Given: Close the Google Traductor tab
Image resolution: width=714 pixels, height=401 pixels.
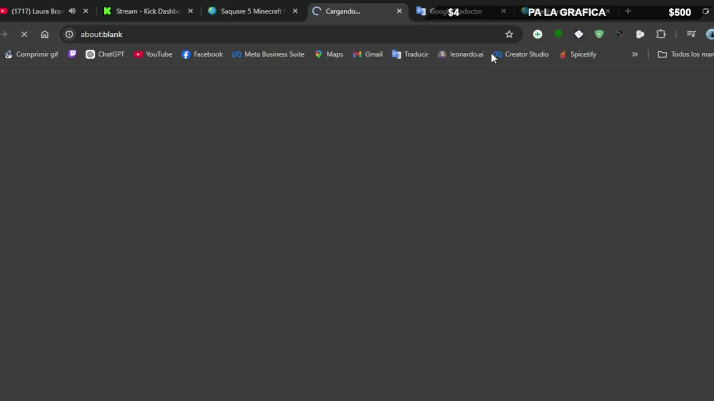Looking at the screenshot, I should click(x=504, y=11).
